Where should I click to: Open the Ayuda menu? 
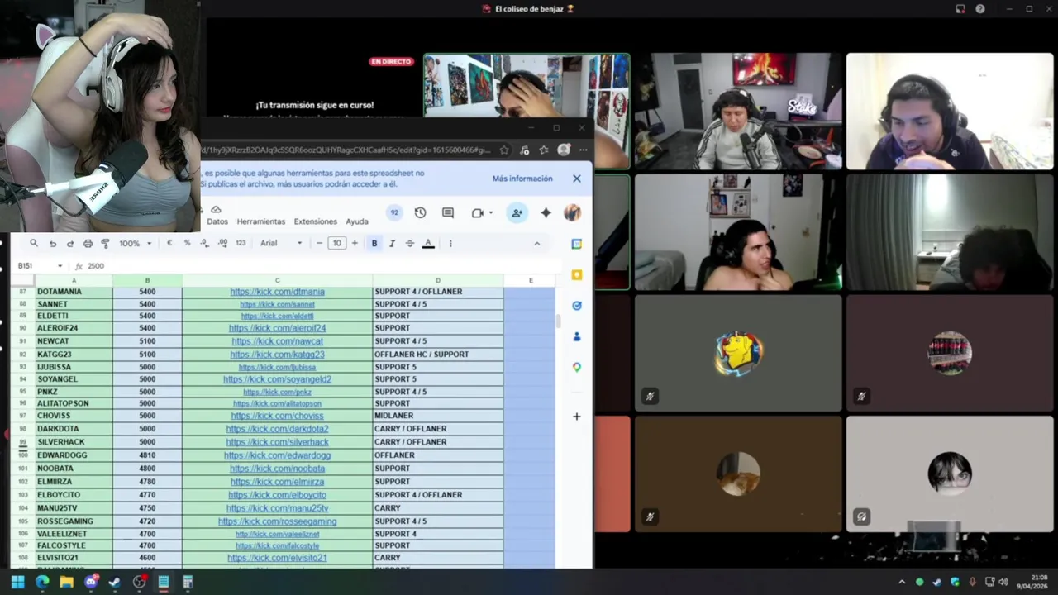(x=357, y=221)
